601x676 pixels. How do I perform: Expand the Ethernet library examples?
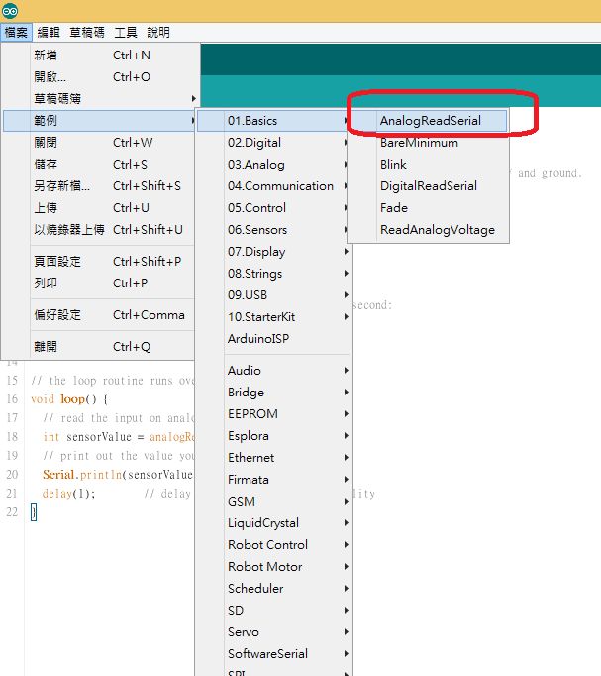pos(274,458)
